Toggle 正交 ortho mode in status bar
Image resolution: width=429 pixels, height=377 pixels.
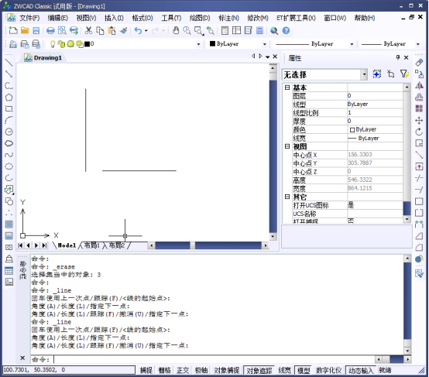point(183,371)
